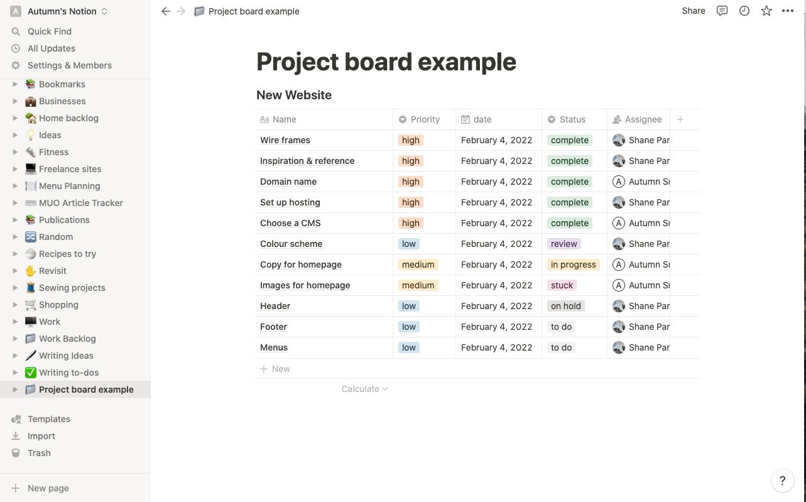Navigate back with the back arrow
Viewport: 806px width, 502px height.
pos(165,11)
